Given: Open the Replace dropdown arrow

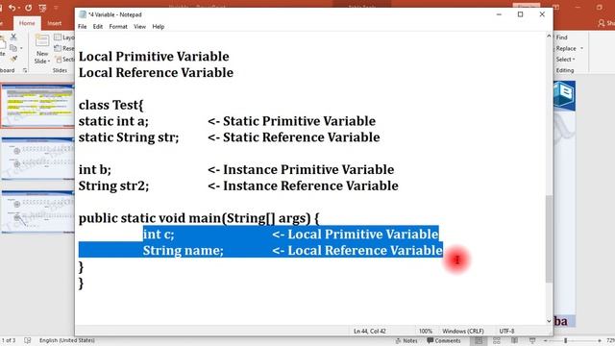Looking at the screenshot, I should click(582, 48).
